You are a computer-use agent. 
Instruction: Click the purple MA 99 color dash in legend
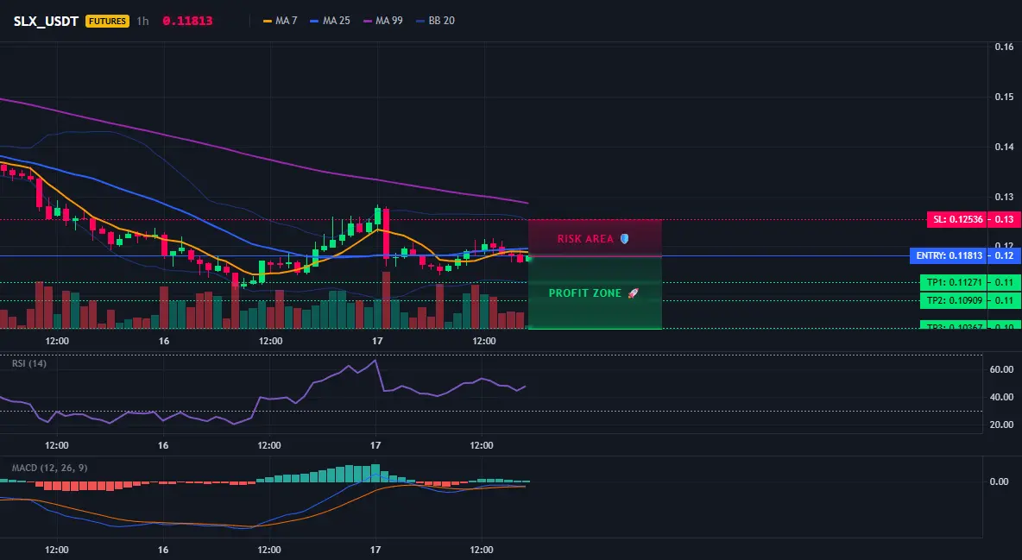coord(368,21)
